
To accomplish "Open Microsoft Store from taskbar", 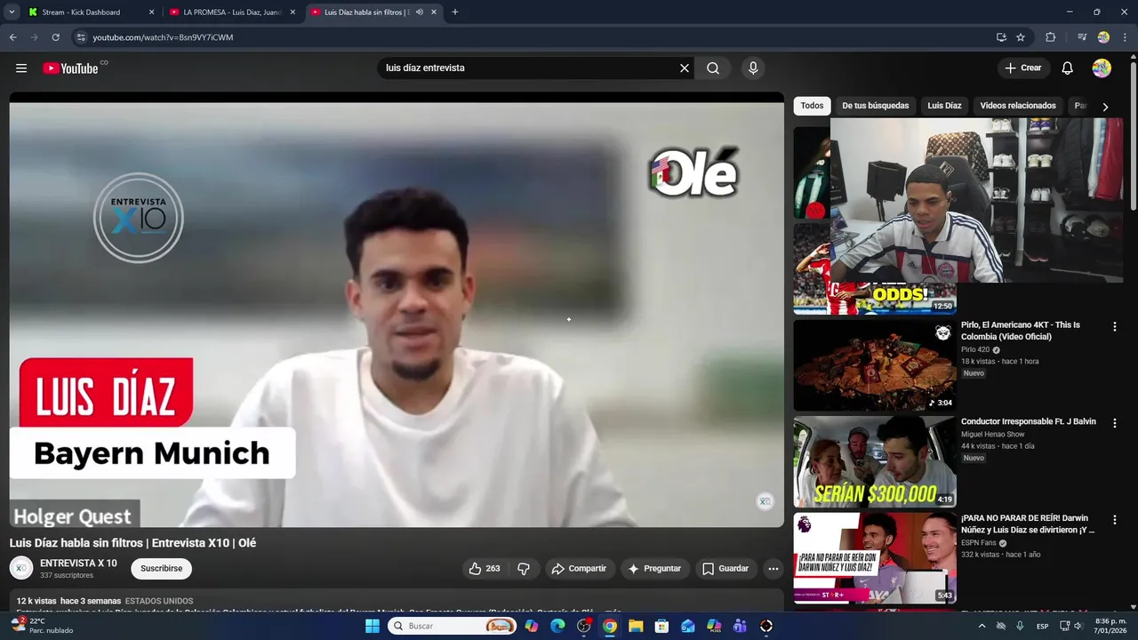I will [x=661, y=626].
